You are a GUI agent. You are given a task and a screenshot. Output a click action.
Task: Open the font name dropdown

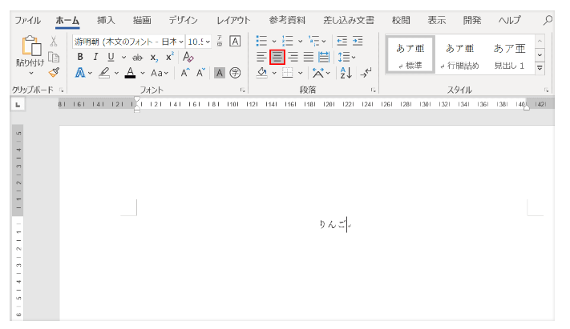pos(180,42)
